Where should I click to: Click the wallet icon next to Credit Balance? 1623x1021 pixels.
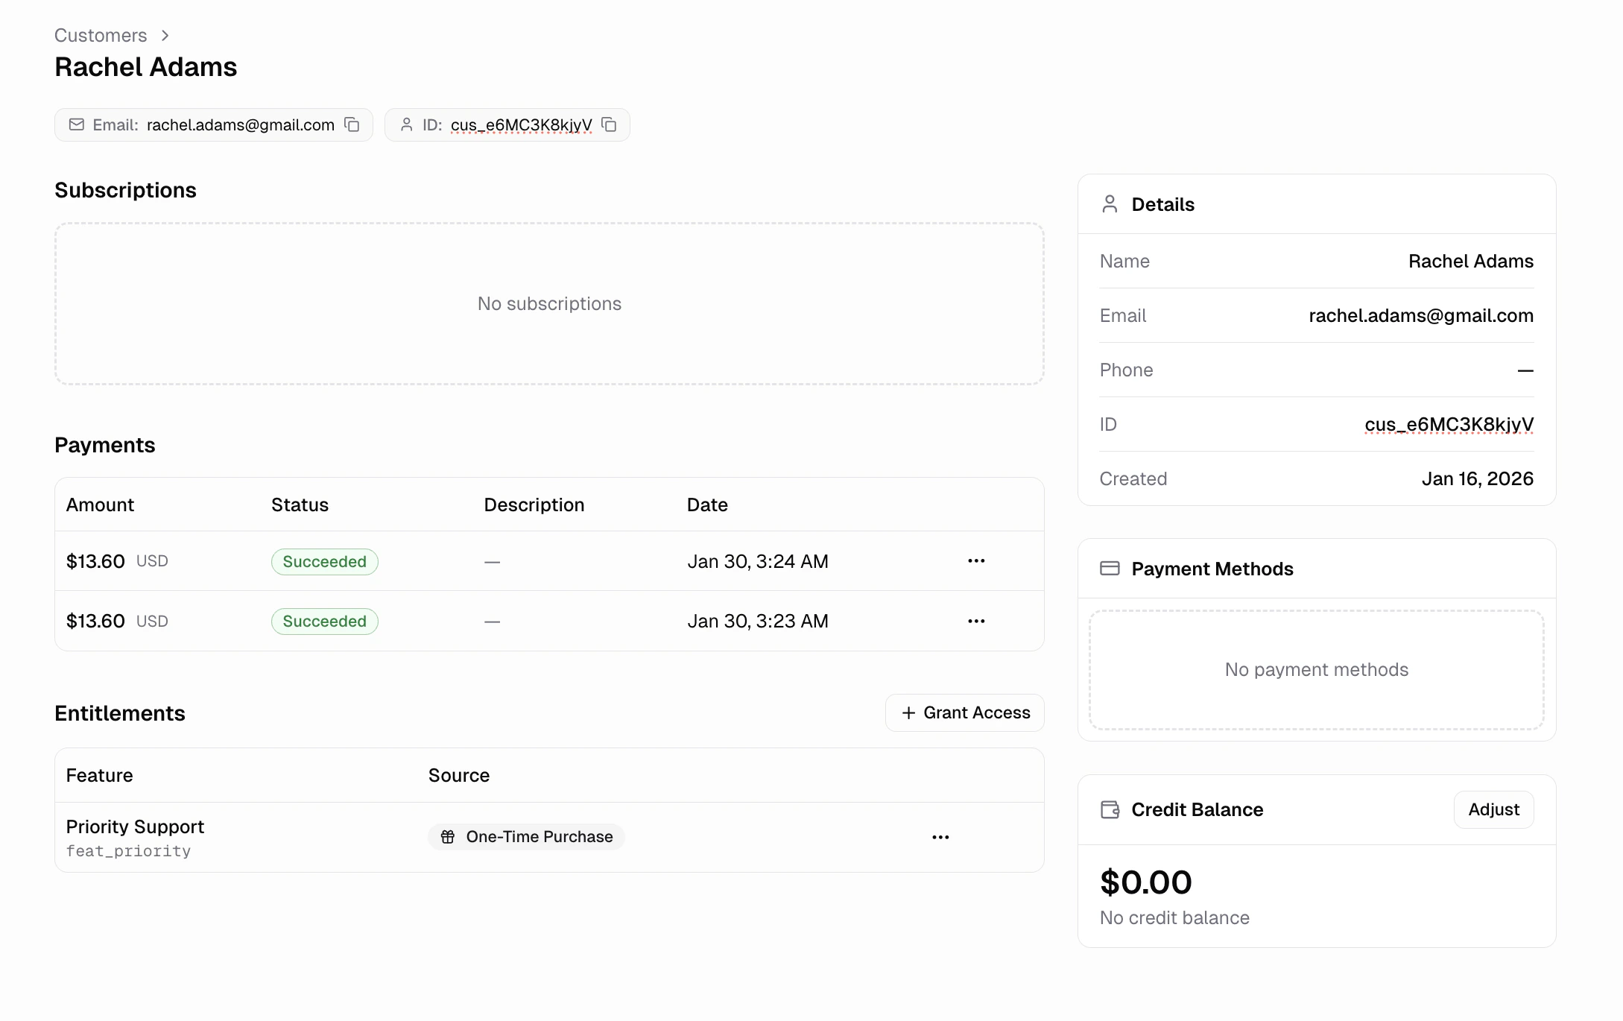click(x=1110, y=809)
